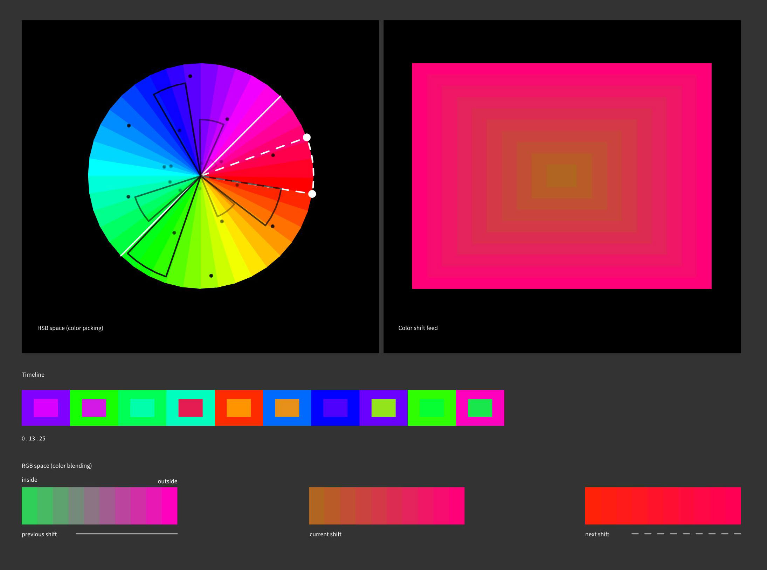The image size is (767, 570).
Task: Open the Color shift feed panel label
Action: tap(418, 328)
